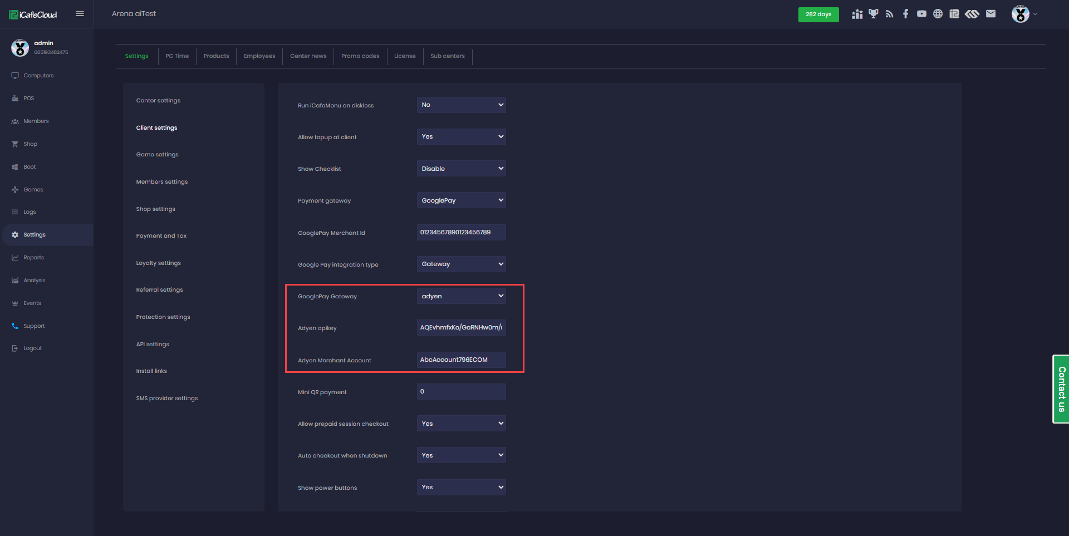The width and height of the screenshot is (1069, 536).
Task: Open the RSS feed icon
Action: [889, 14]
